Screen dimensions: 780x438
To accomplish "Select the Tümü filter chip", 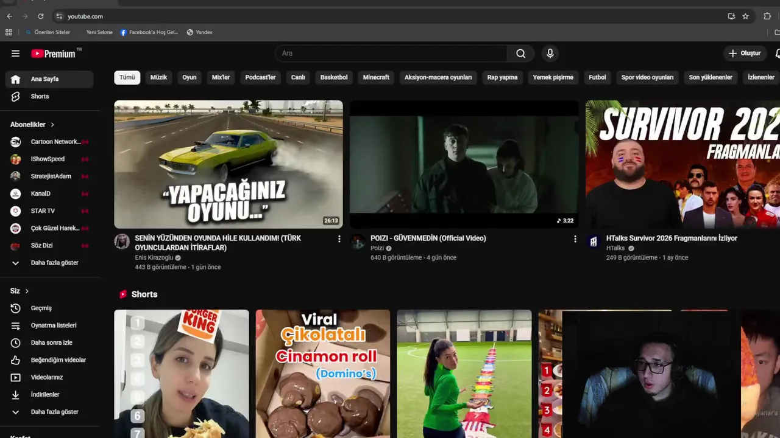I will click(127, 77).
